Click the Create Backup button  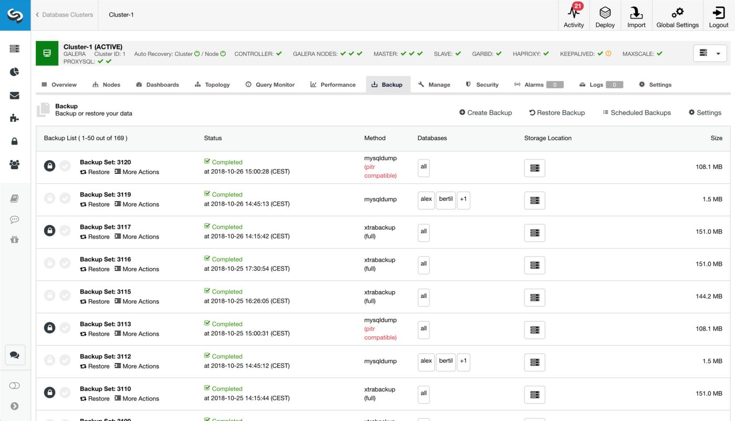[485, 112]
